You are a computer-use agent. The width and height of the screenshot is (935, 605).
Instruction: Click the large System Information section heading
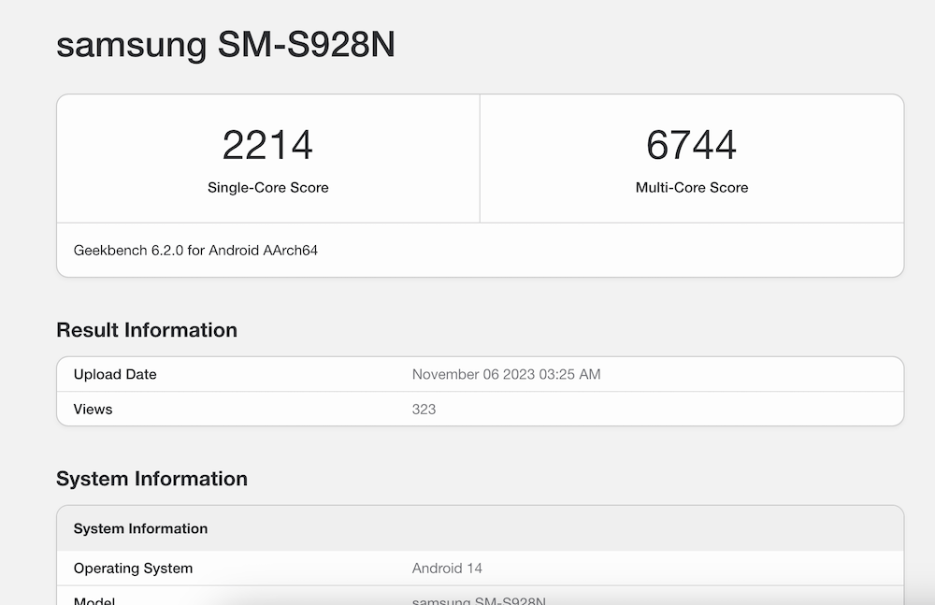pos(152,479)
